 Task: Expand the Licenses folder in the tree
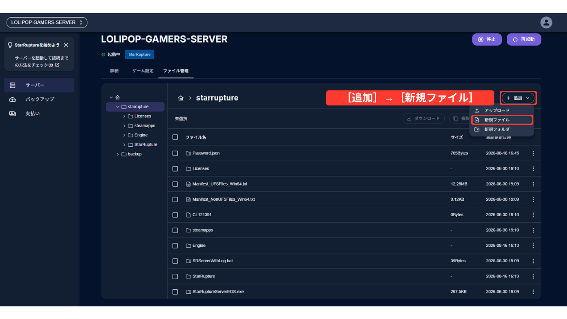124,117
